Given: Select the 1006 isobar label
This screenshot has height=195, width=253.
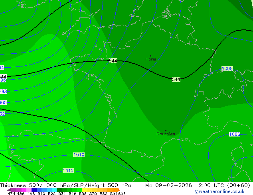Looking at the screenshot, I should coord(235,134).
